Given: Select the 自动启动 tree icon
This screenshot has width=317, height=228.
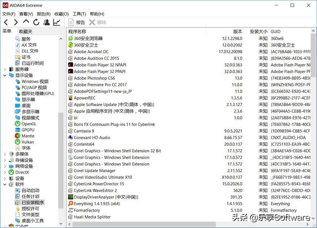Looking at the screenshot, I should point(18,190).
